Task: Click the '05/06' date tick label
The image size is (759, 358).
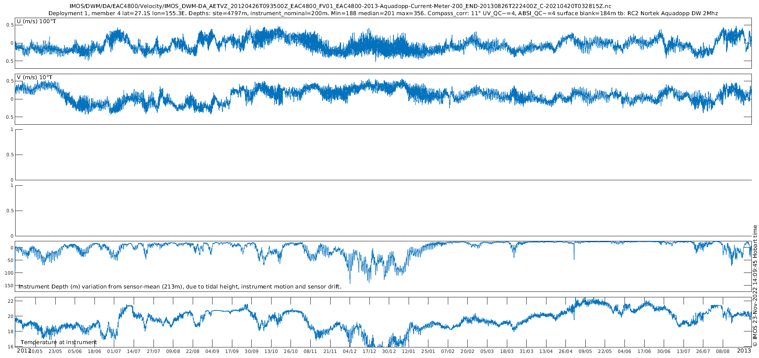Action: (75, 351)
